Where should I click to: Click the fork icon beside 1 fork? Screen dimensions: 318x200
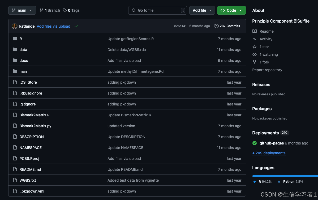click(255, 62)
